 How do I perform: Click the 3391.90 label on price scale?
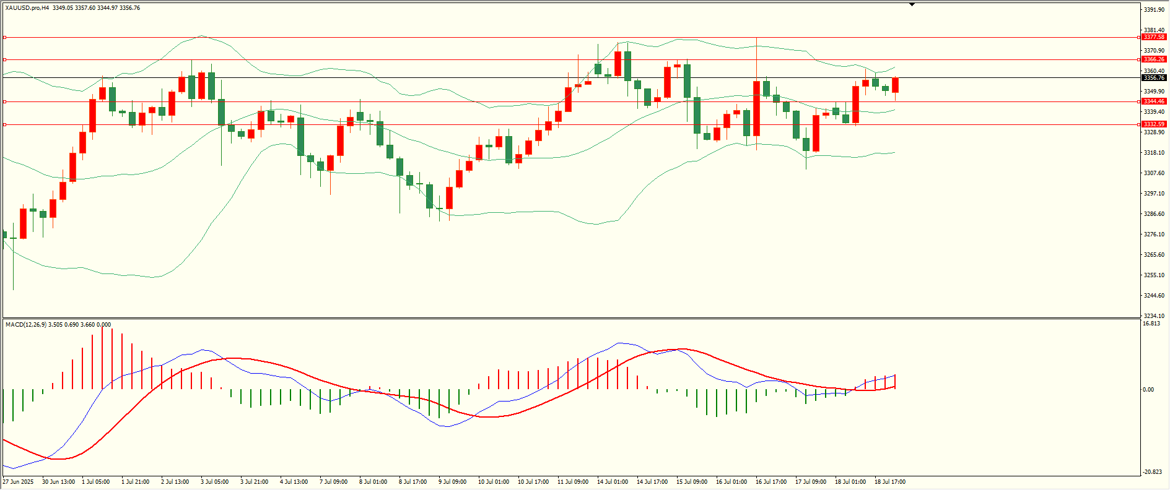pyautogui.click(x=1154, y=10)
